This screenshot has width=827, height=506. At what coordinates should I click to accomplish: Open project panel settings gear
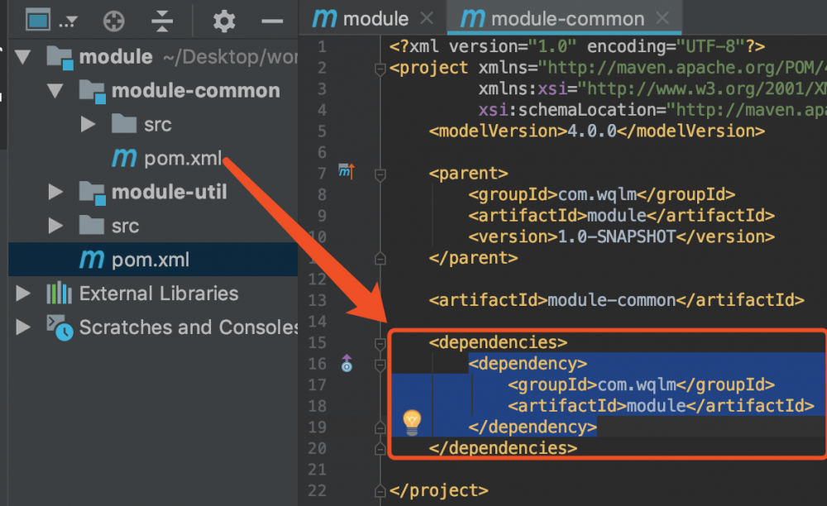click(224, 21)
